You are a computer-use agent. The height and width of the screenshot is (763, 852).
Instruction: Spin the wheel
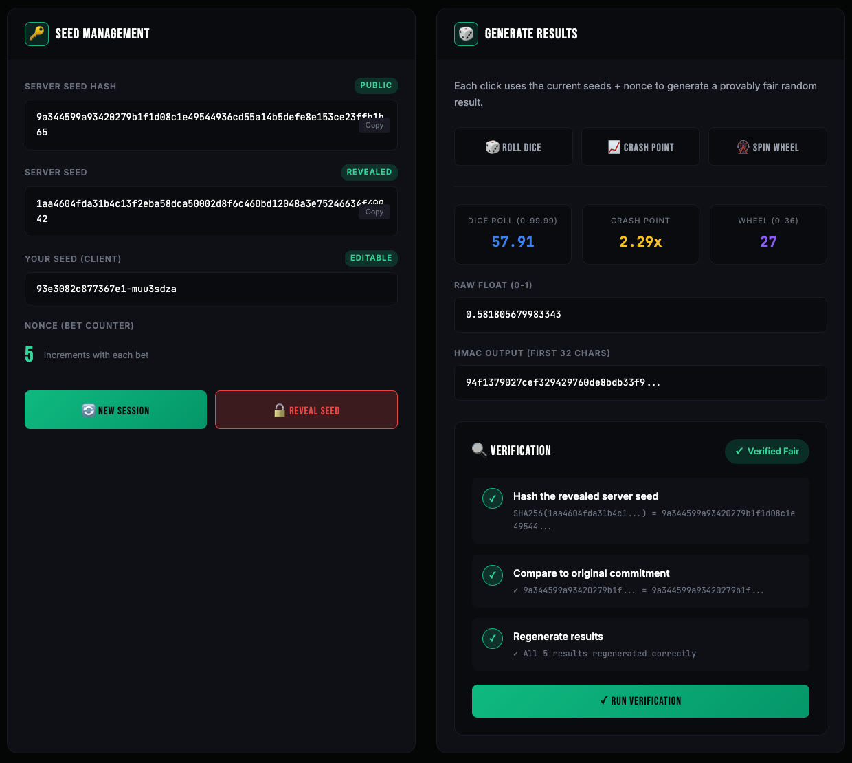767,146
